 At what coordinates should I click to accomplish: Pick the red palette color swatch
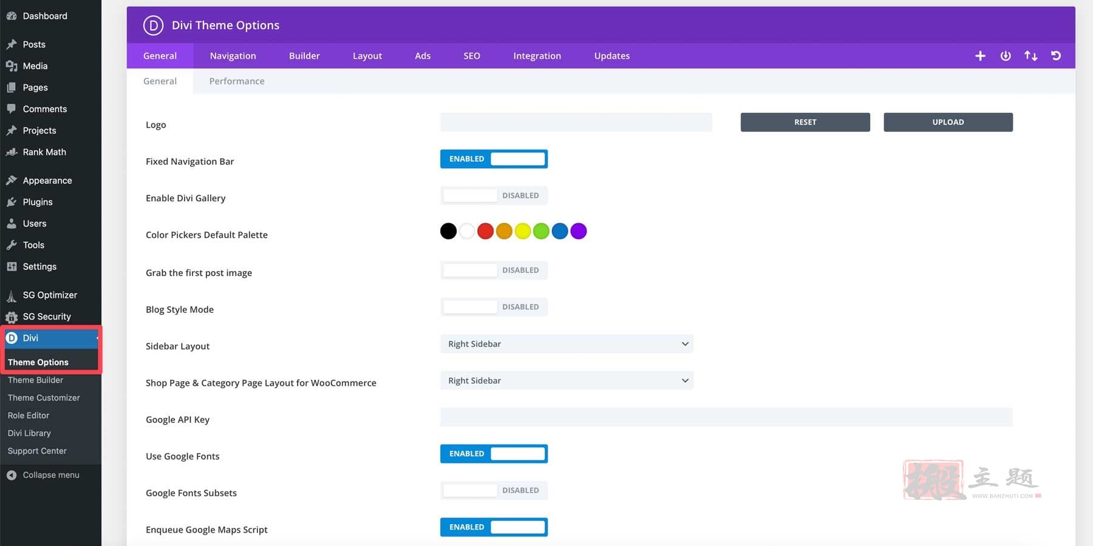[485, 231]
